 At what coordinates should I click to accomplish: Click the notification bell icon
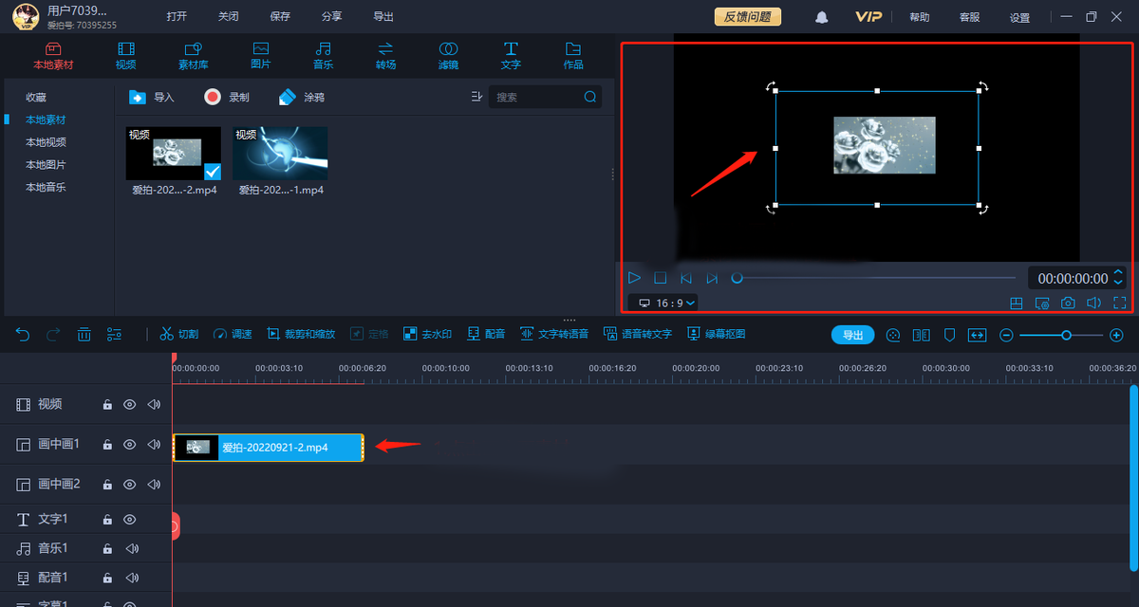821,17
